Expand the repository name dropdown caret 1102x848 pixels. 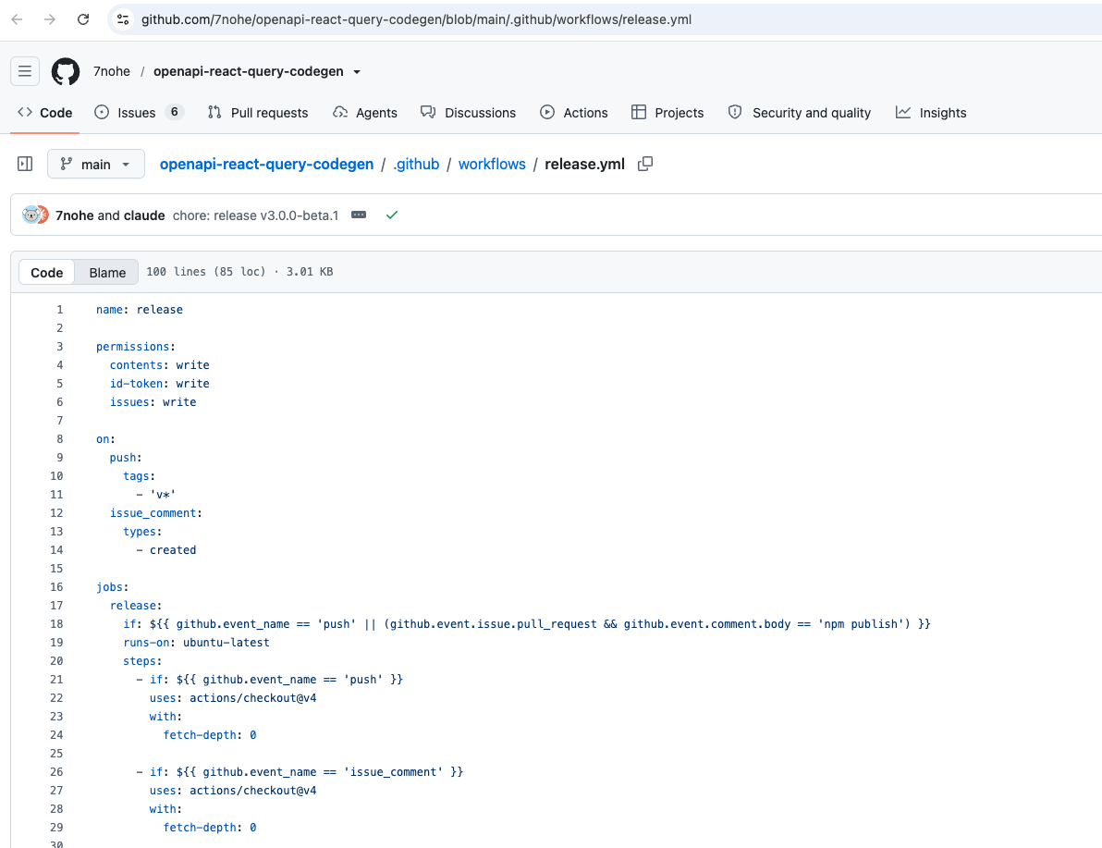coord(357,72)
